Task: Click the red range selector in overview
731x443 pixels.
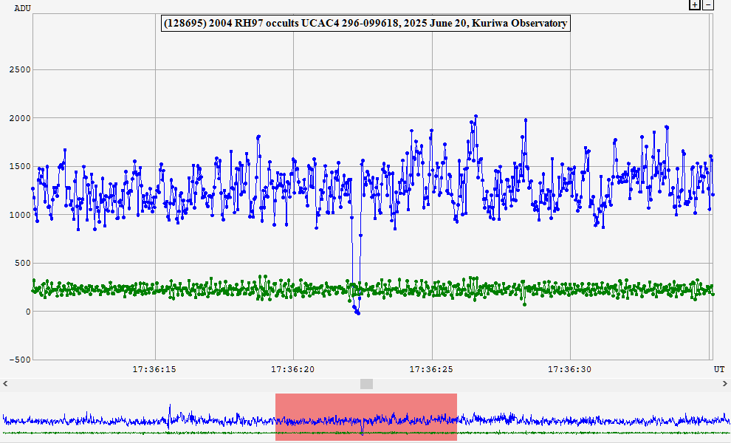Action: [x=366, y=416]
